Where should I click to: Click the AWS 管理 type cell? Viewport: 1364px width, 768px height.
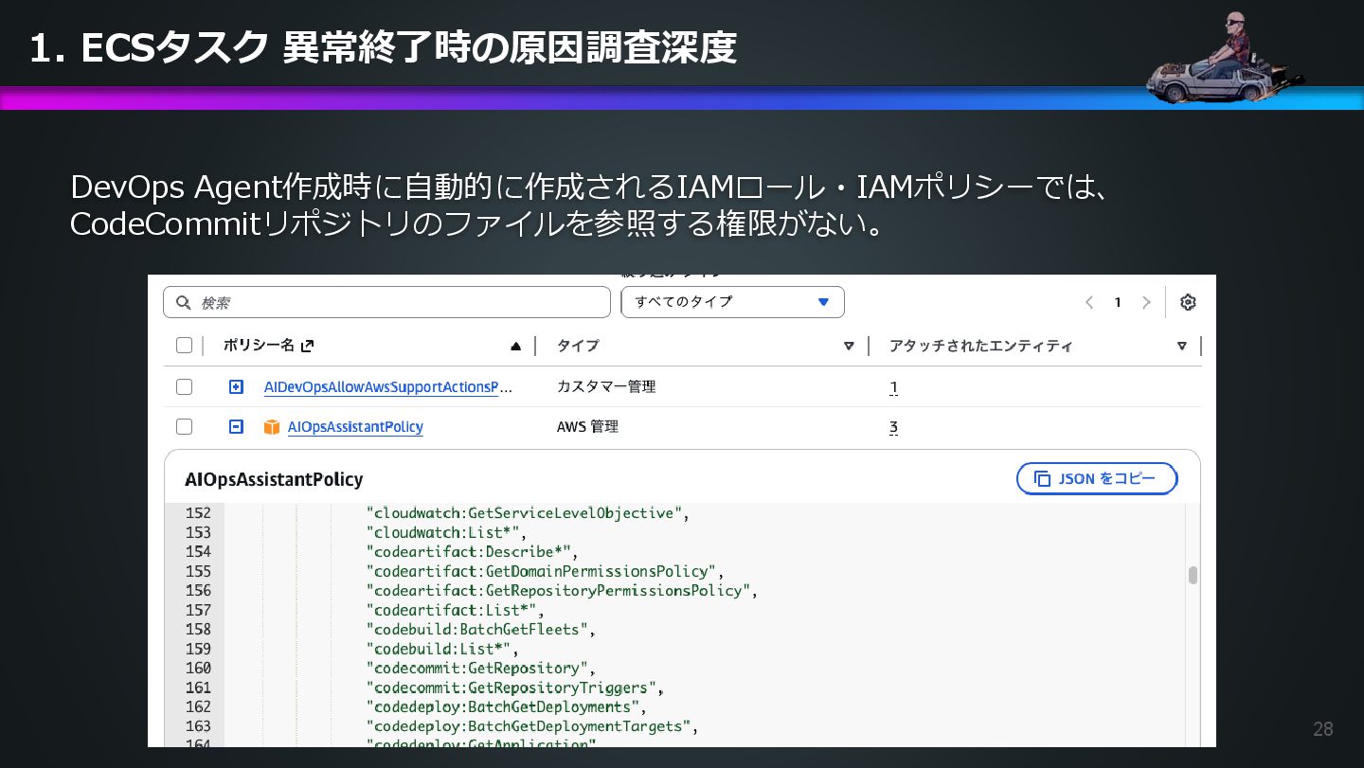tap(587, 427)
